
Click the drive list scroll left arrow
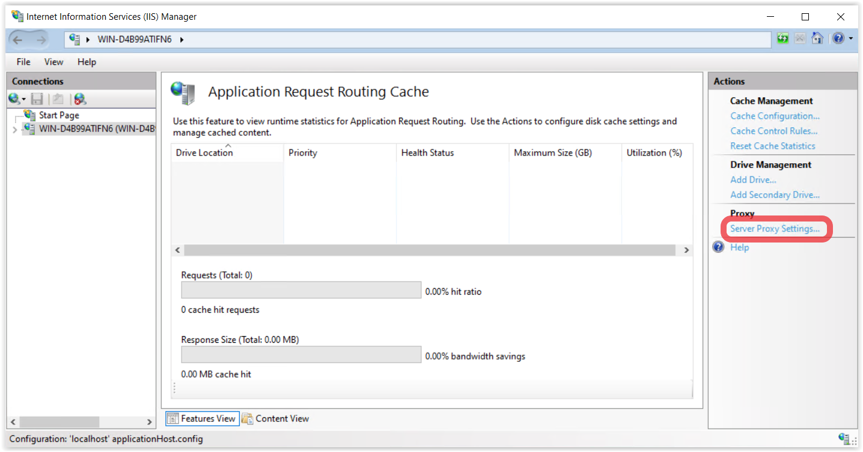click(177, 250)
